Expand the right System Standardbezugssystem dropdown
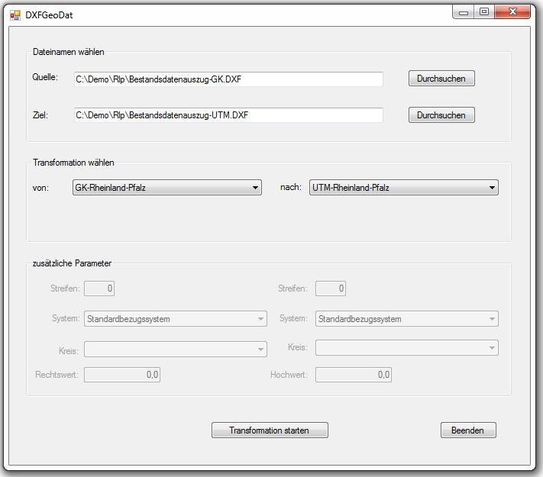 (x=406, y=319)
